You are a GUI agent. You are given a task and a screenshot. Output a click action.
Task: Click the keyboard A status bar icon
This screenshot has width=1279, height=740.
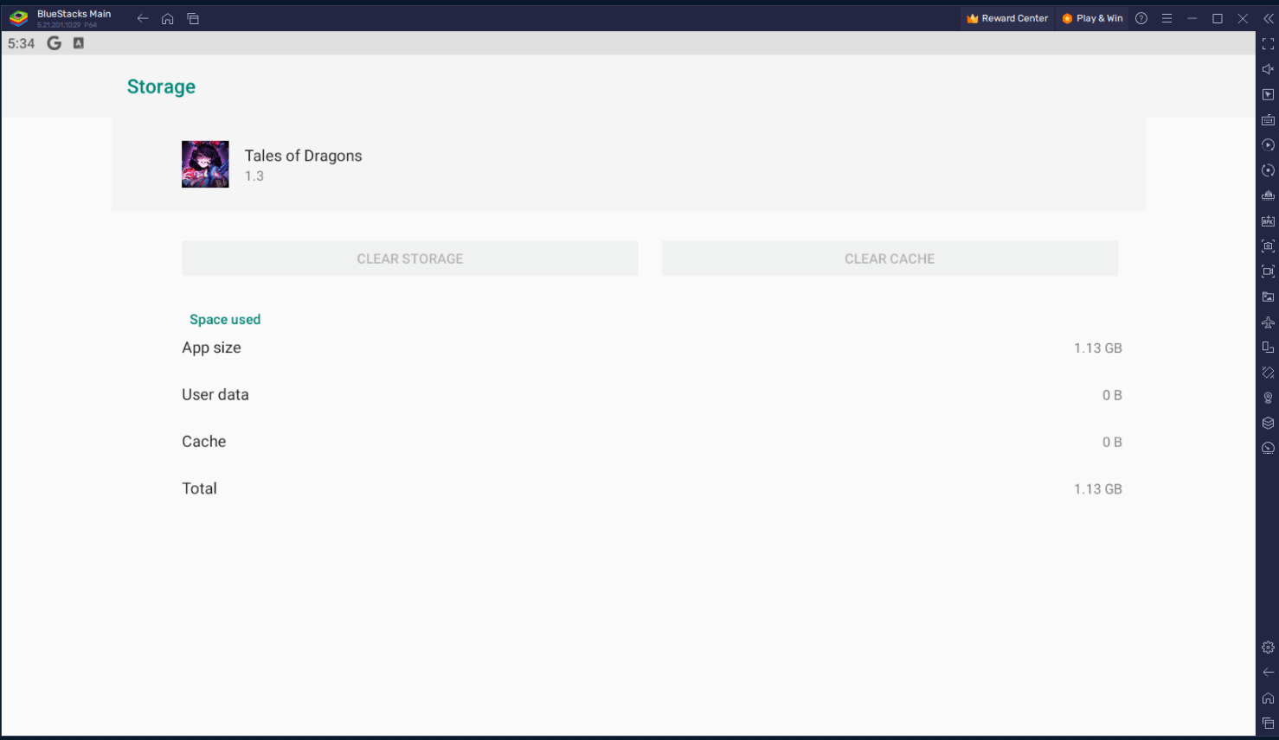click(x=79, y=43)
